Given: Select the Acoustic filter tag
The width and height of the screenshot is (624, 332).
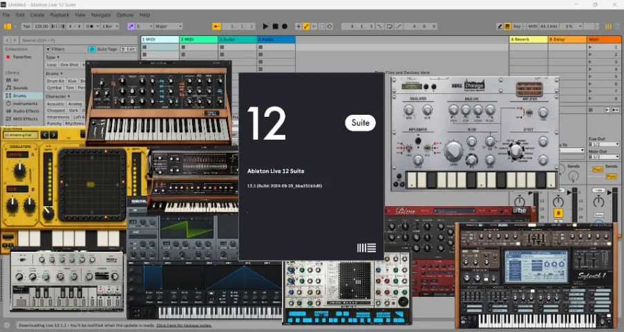Looking at the screenshot, I should point(56,104).
